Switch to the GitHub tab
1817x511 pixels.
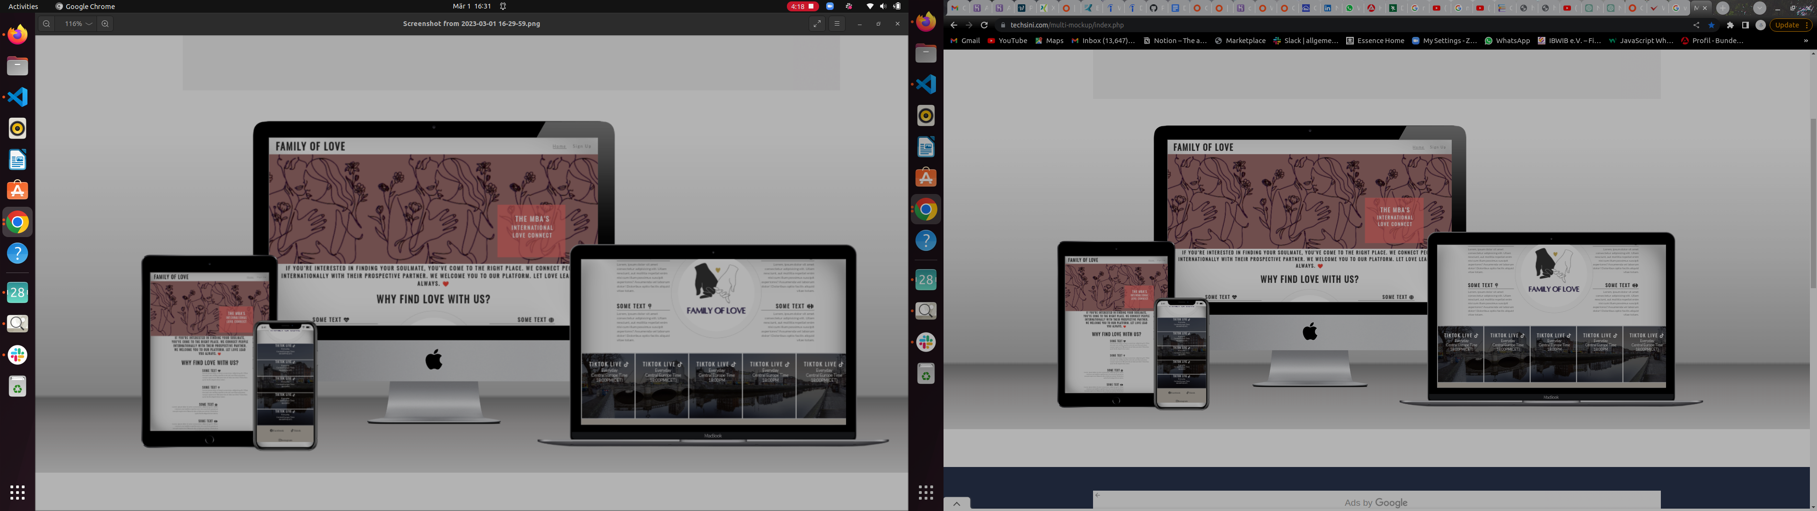[x=1153, y=9]
